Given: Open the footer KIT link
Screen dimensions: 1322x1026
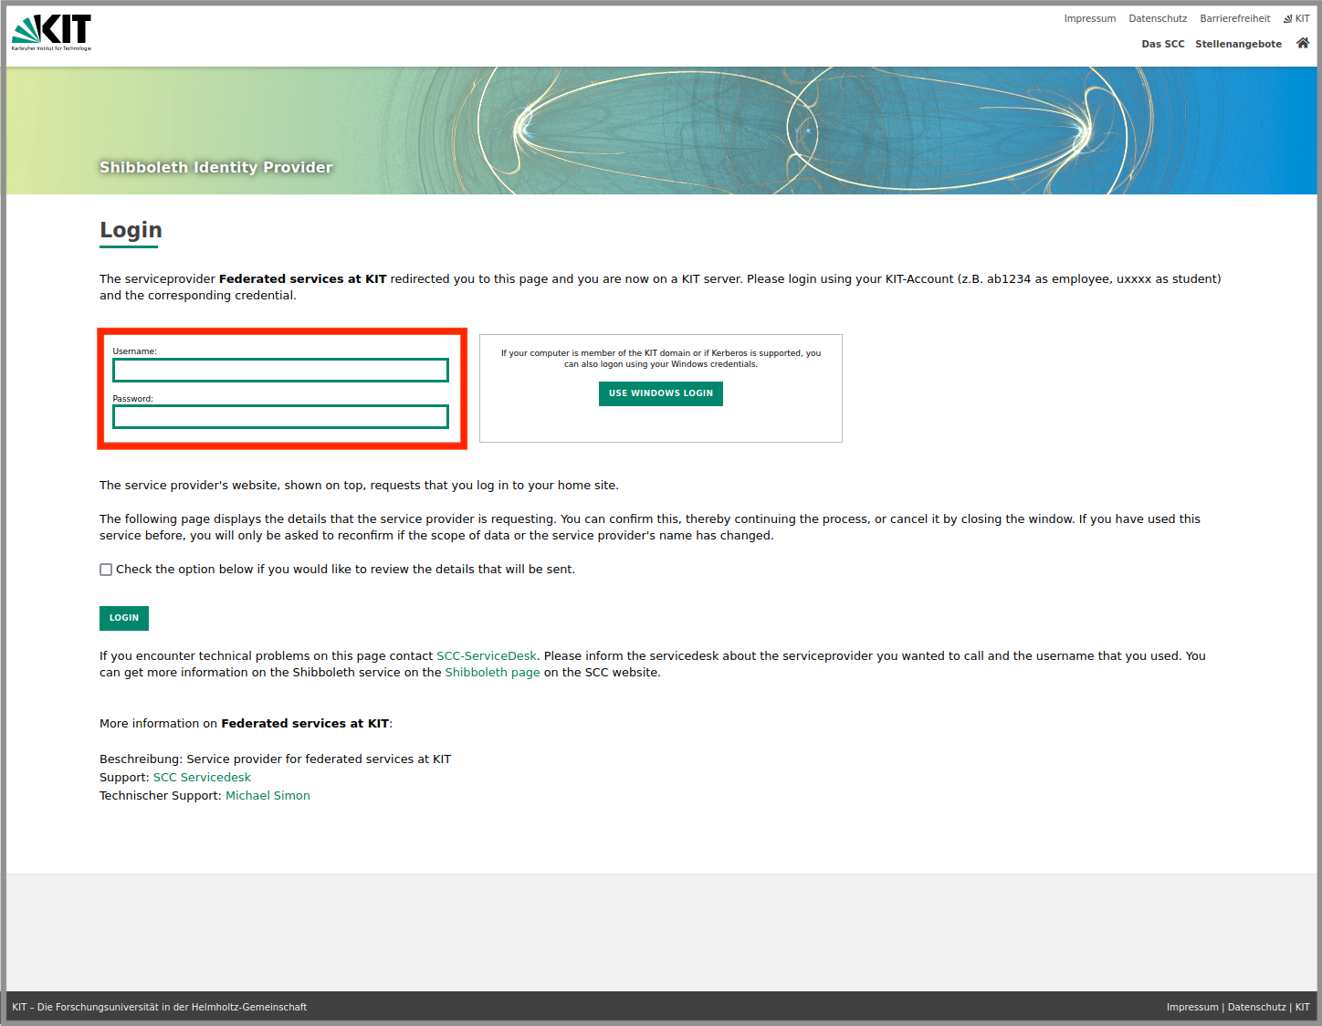Looking at the screenshot, I should 1302,1007.
